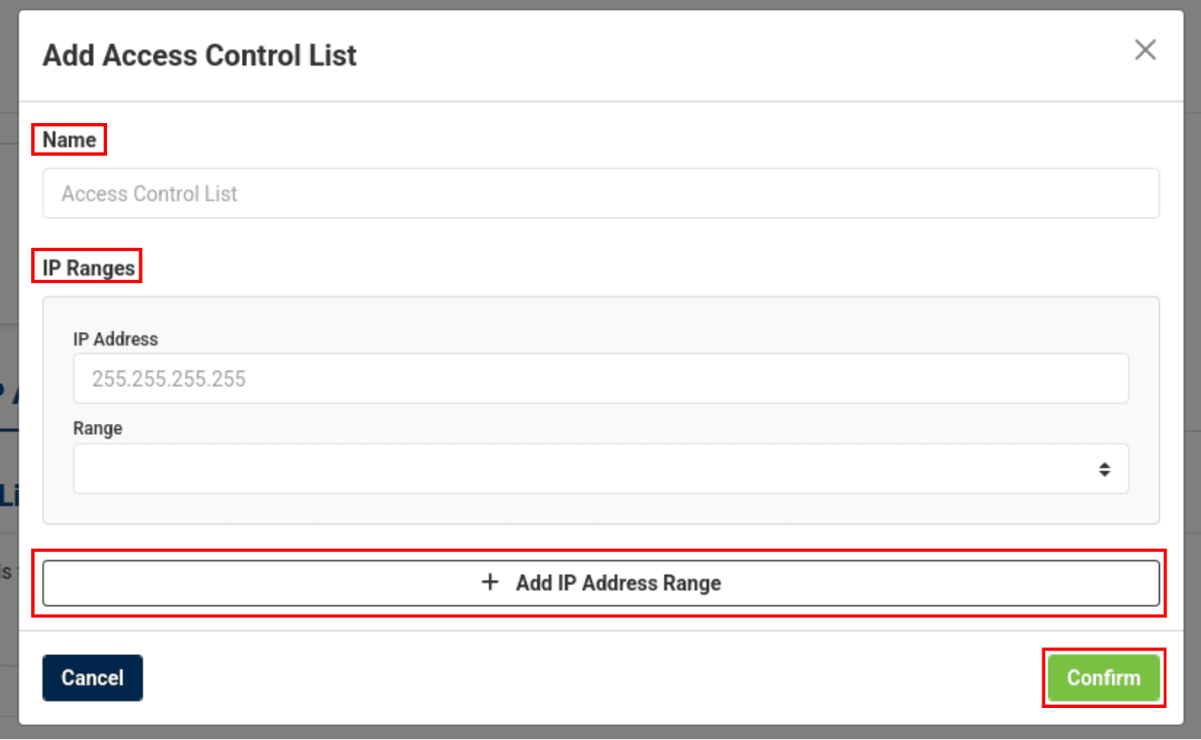The image size is (1201, 740).
Task: Cancel the access control list creation
Action: (93, 678)
